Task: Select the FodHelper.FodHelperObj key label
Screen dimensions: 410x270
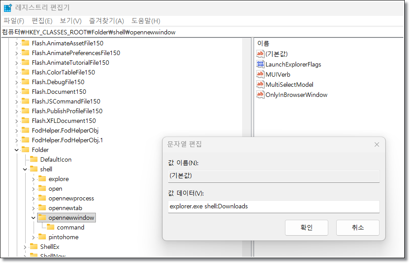Action: (65, 130)
